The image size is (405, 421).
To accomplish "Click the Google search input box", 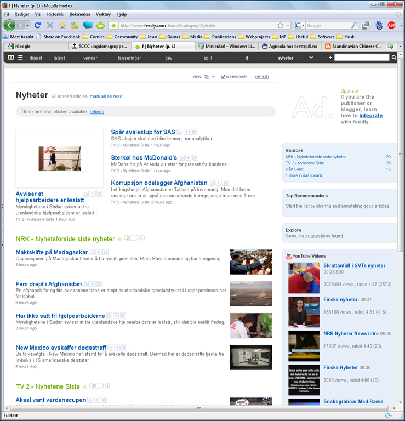I will (328, 25).
